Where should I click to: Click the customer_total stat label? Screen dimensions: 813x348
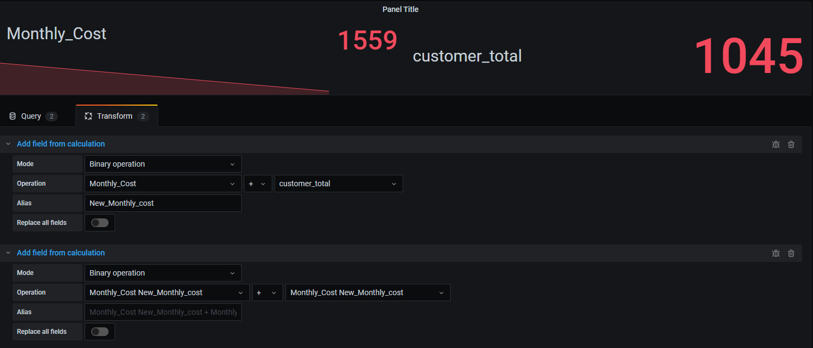tap(468, 56)
